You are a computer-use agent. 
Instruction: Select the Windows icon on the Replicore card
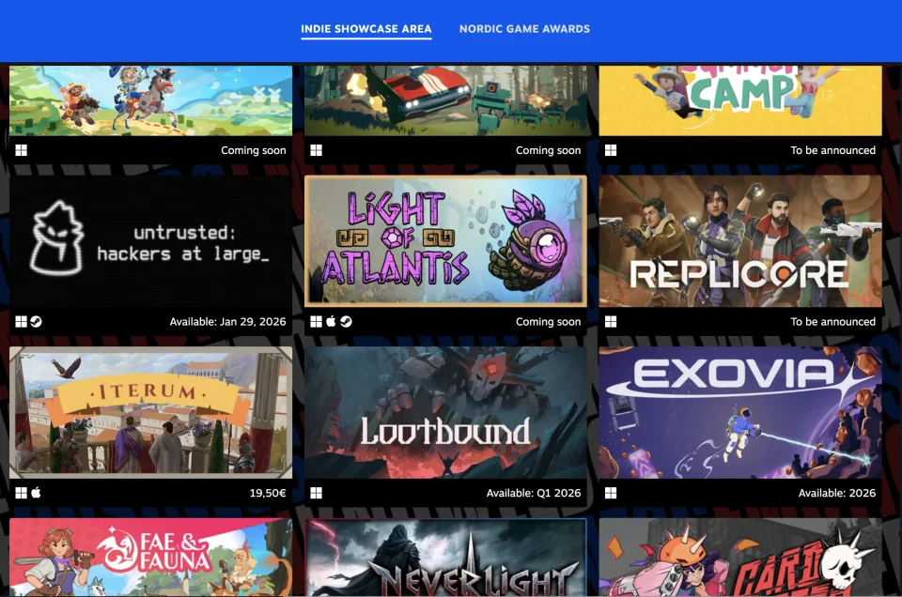coord(613,321)
